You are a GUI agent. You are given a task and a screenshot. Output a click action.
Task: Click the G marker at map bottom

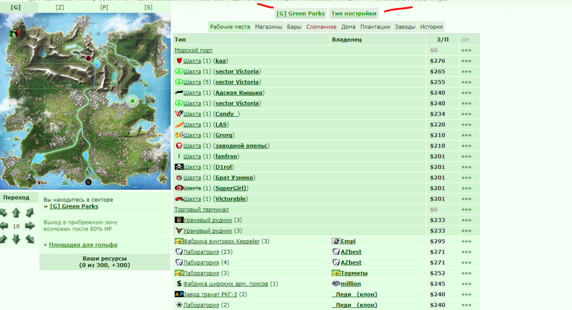click(88, 182)
